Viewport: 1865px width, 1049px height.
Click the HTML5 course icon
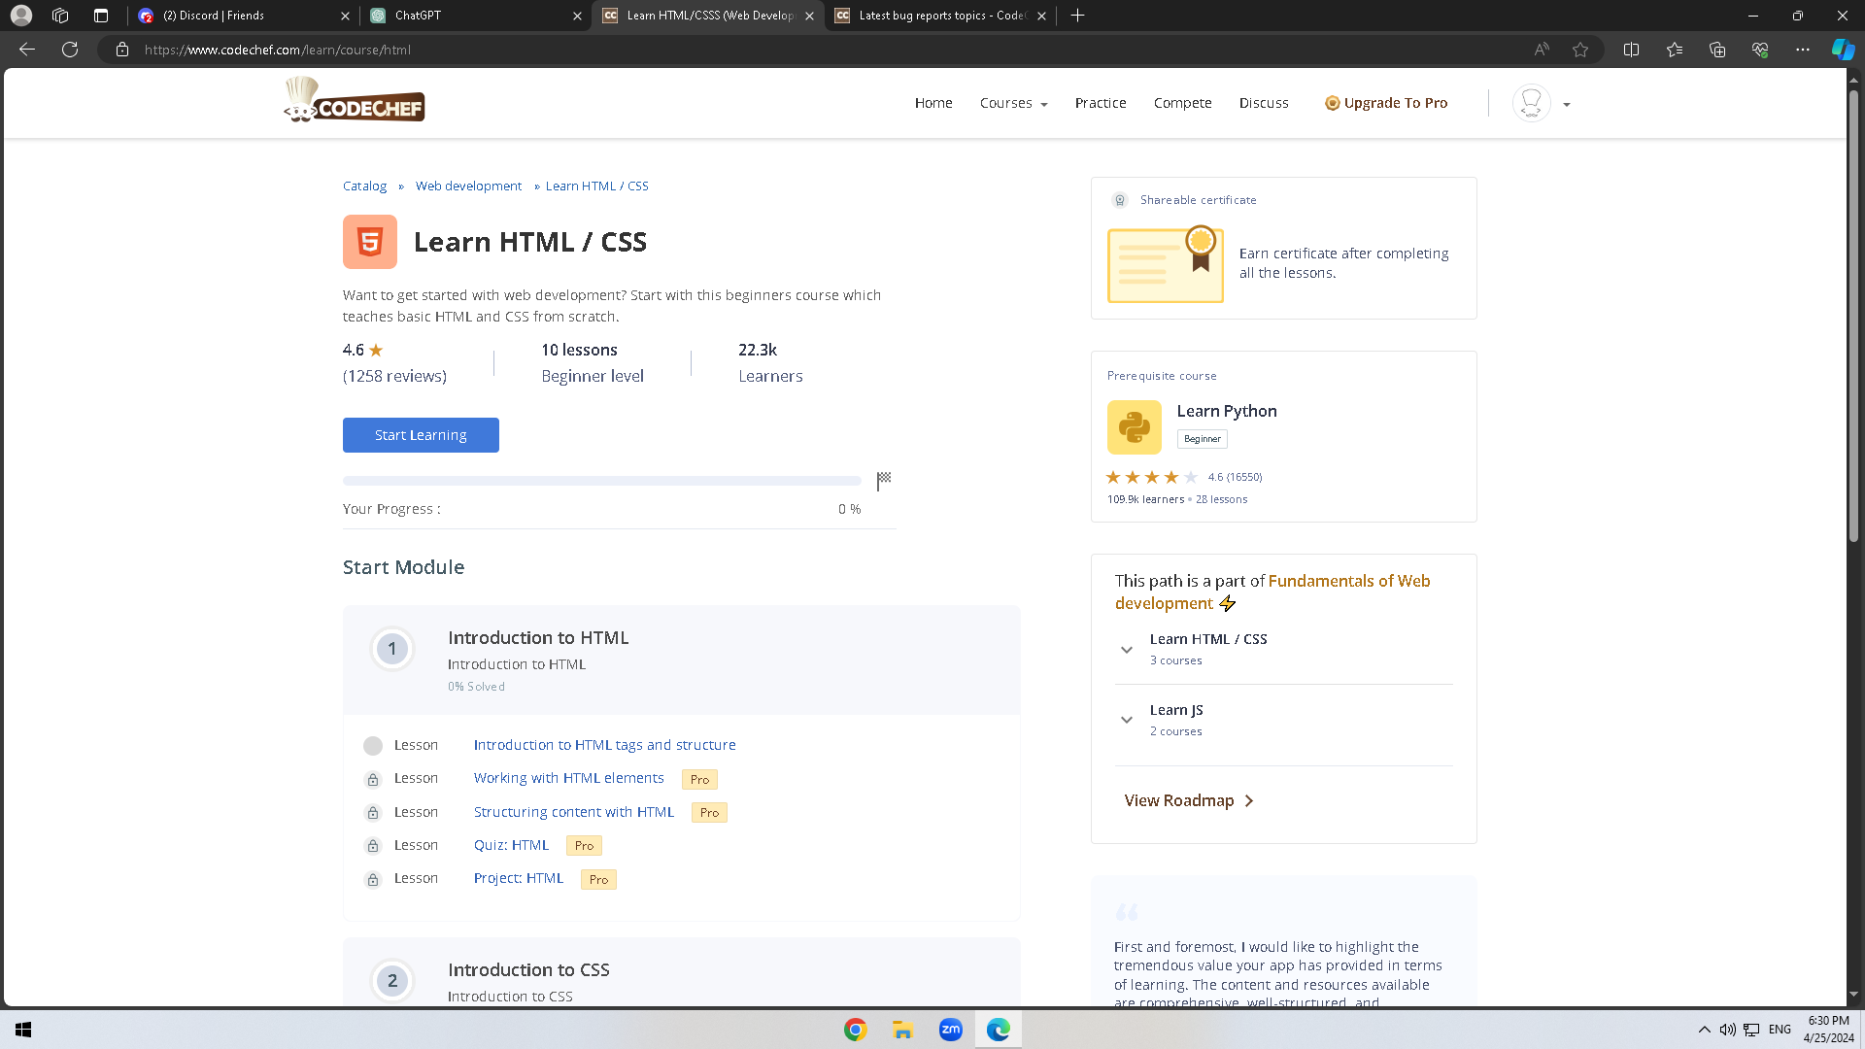click(x=369, y=242)
